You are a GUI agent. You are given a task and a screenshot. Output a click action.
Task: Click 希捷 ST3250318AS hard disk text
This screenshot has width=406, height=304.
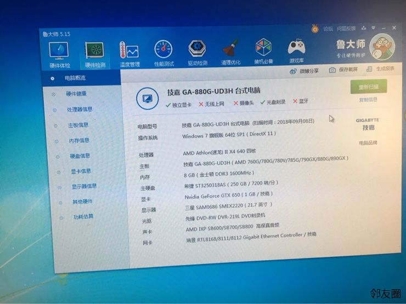(x=231, y=184)
